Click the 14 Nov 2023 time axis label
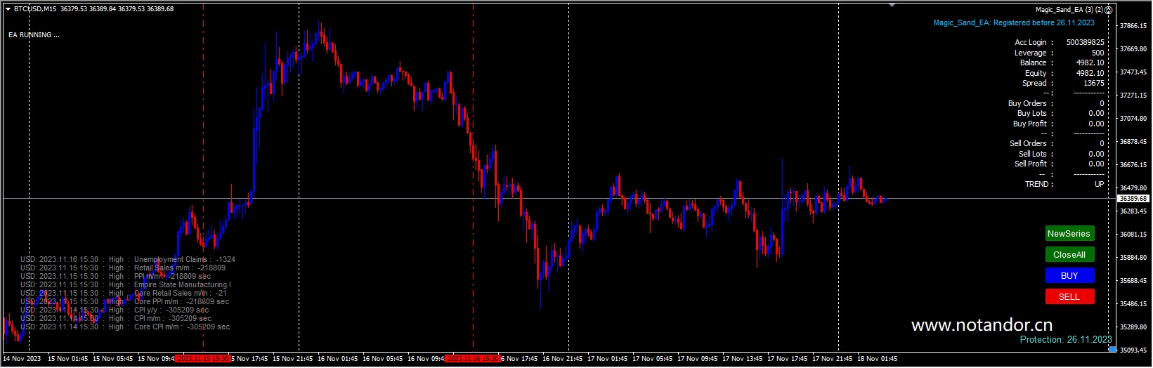The height and width of the screenshot is (368, 1153). tap(22, 359)
